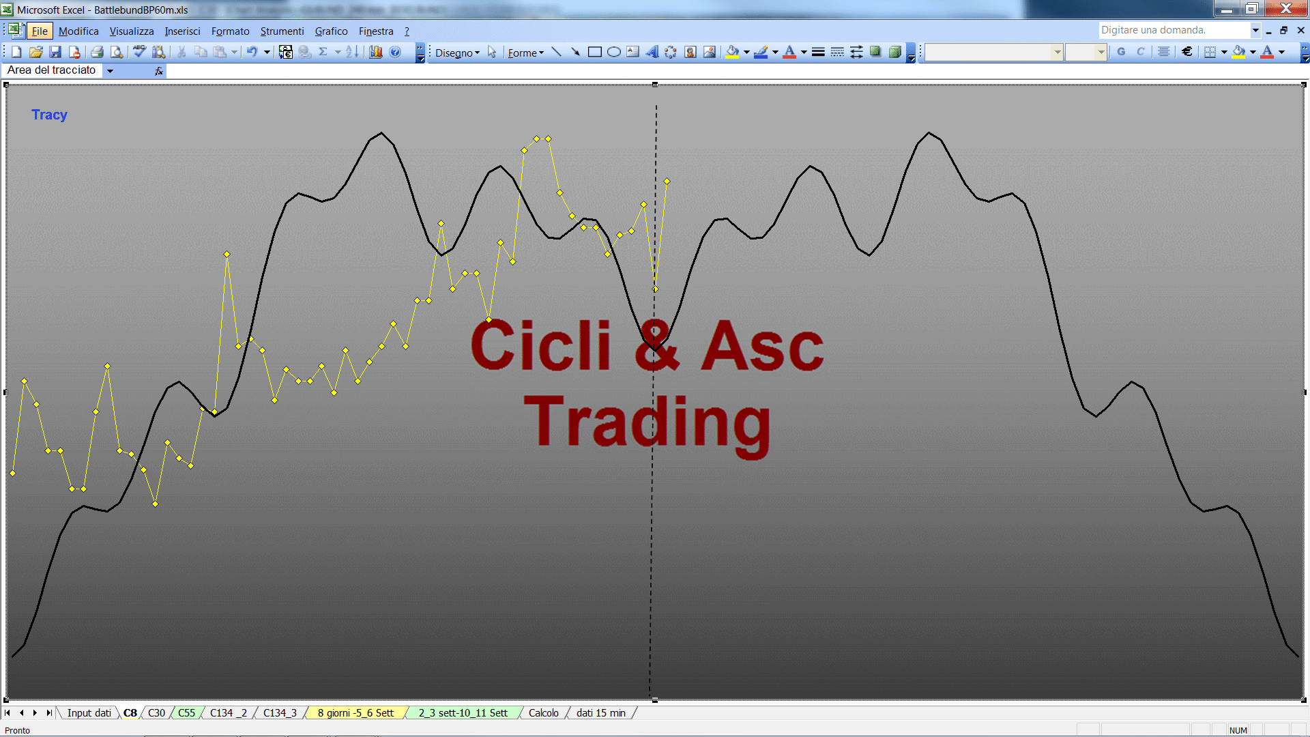Open the 8 giorni -5_6 Sett tab
Screen dimensions: 1310x737
point(355,712)
